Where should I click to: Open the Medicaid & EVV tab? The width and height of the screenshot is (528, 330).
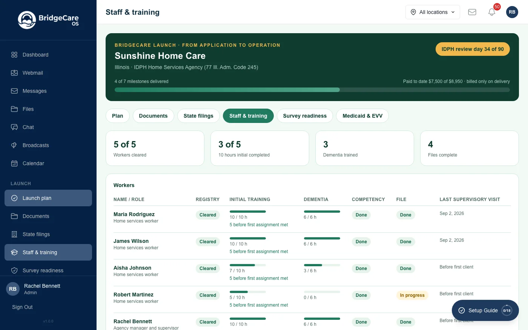pyautogui.click(x=362, y=116)
